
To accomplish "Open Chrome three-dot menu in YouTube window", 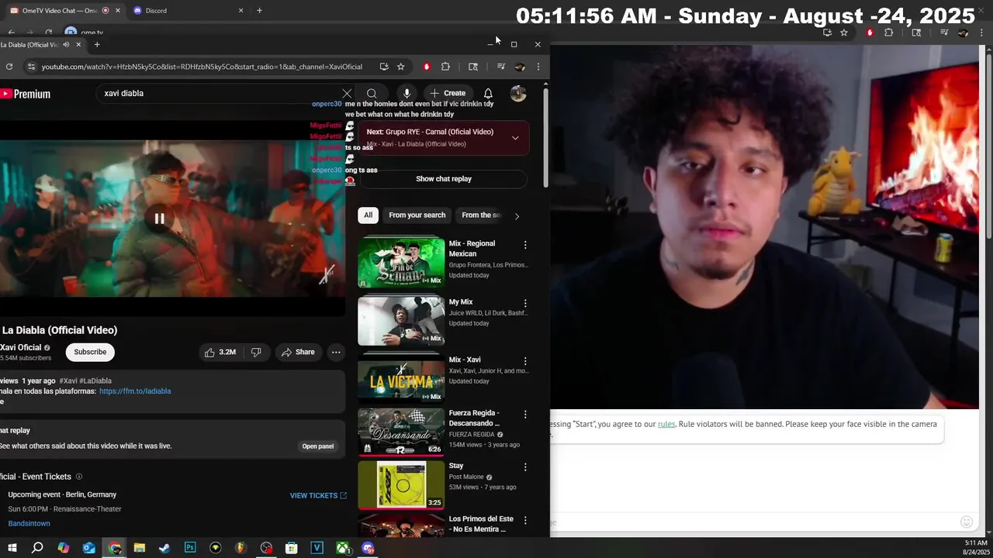I will click(x=538, y=67).
